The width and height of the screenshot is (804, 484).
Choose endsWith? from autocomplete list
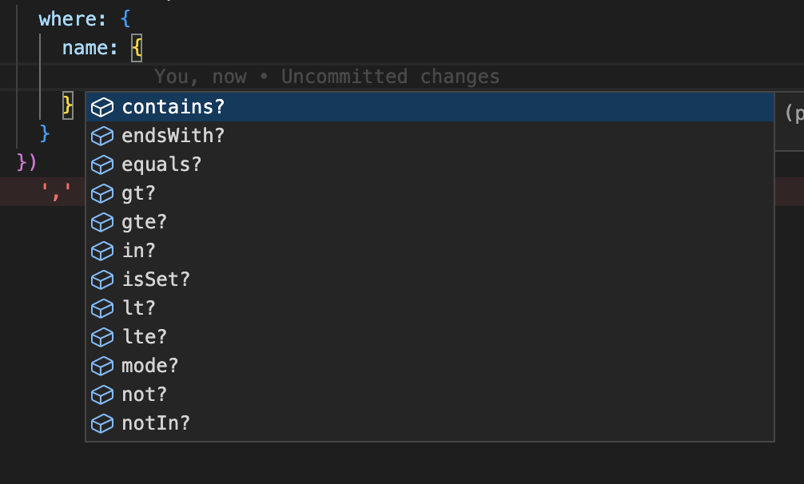coord(430,136)
